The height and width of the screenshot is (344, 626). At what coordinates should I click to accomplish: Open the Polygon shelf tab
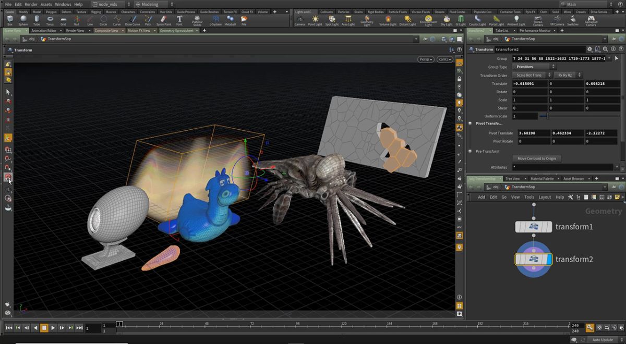click(51, 11)
